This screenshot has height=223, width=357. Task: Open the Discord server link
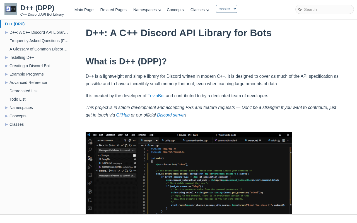pyautogui.click(x=171, y=115)
